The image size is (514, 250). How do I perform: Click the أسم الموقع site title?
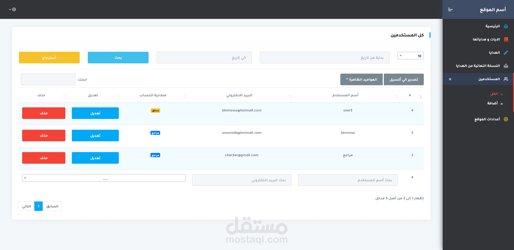pyautogui.click(x=493, y=10)
